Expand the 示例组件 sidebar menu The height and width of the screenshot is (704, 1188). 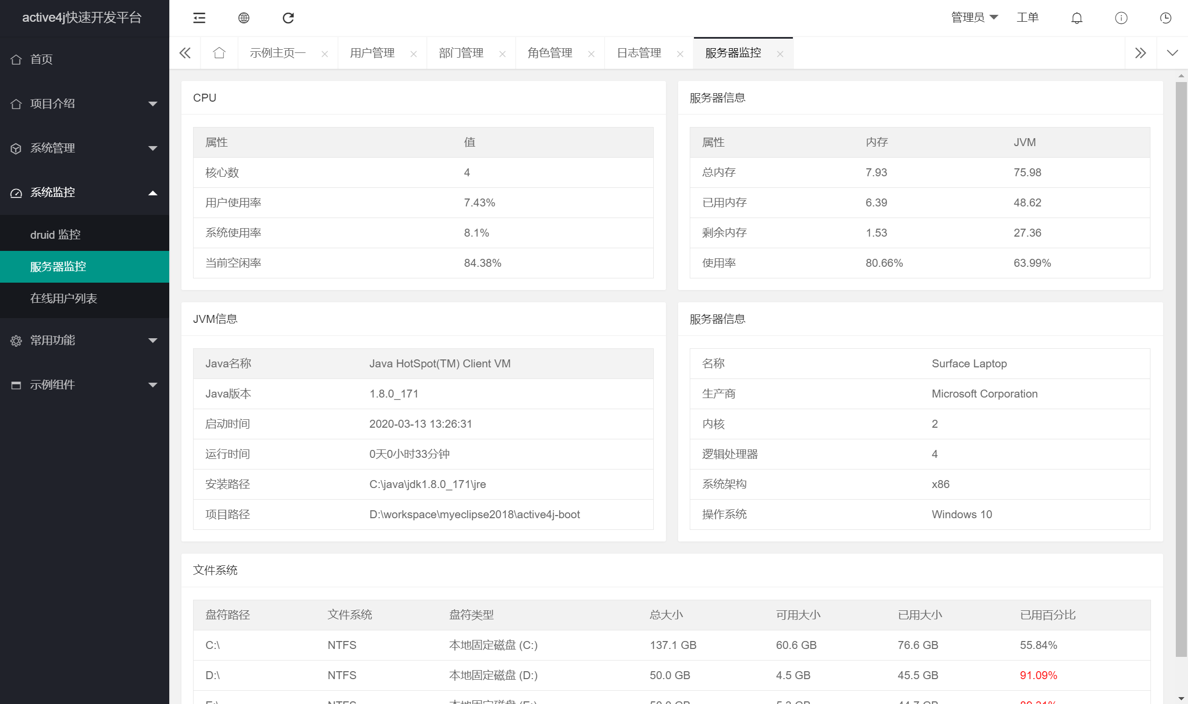tap(85, 385)
